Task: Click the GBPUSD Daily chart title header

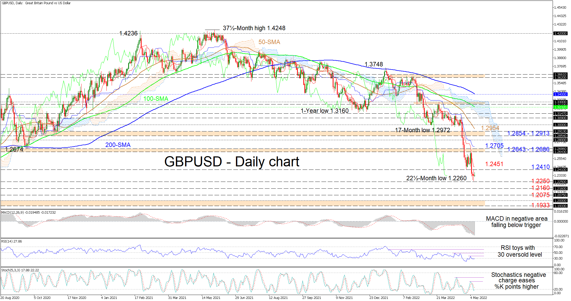Action: (x=36, y=3)
